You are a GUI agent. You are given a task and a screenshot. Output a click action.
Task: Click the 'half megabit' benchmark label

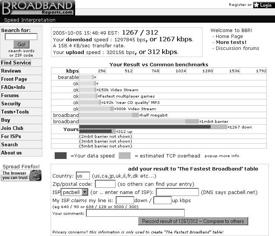pyautogui.click(x=153, y=115)
